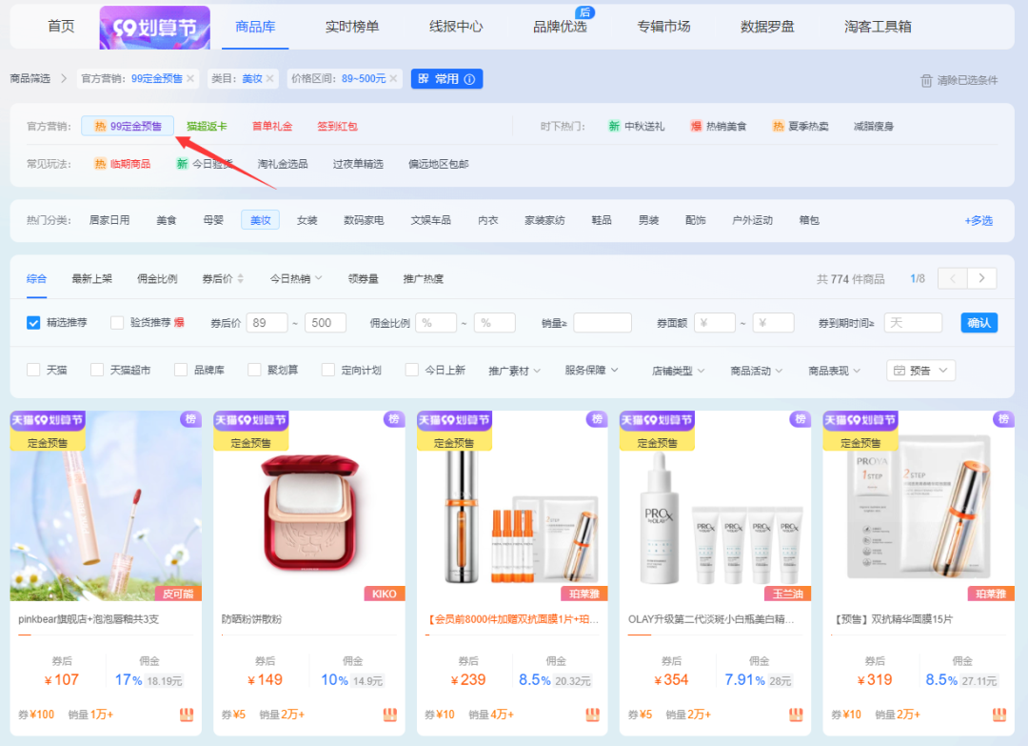Open 淘客工具箱 tab
This screenshot has height=746, width=1028.
coord(878,27)
